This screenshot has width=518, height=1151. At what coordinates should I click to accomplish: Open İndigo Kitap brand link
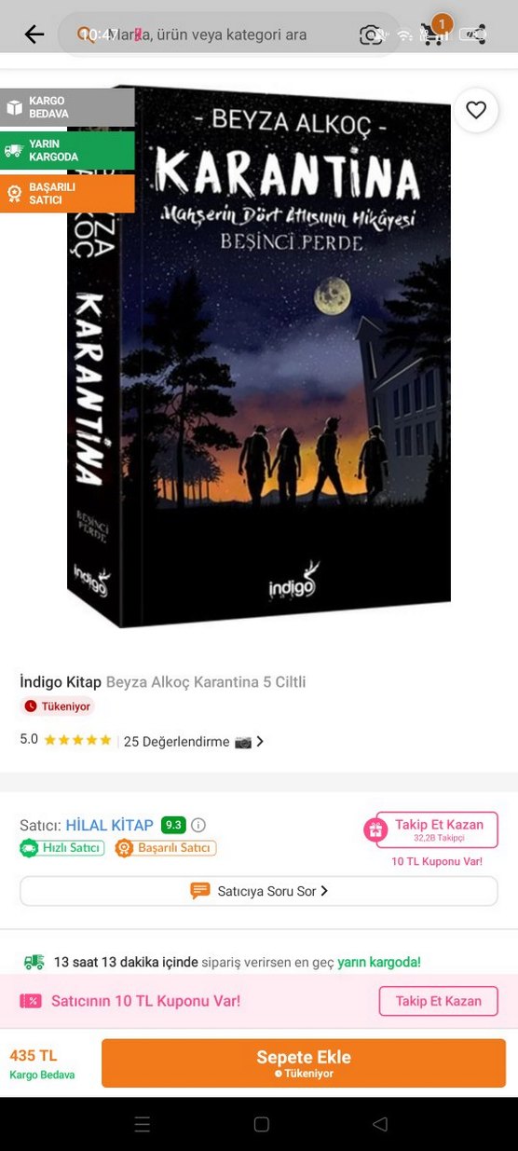tap(61, 682)
